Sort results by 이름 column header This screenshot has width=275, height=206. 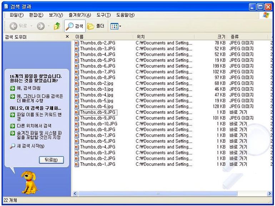103,37
